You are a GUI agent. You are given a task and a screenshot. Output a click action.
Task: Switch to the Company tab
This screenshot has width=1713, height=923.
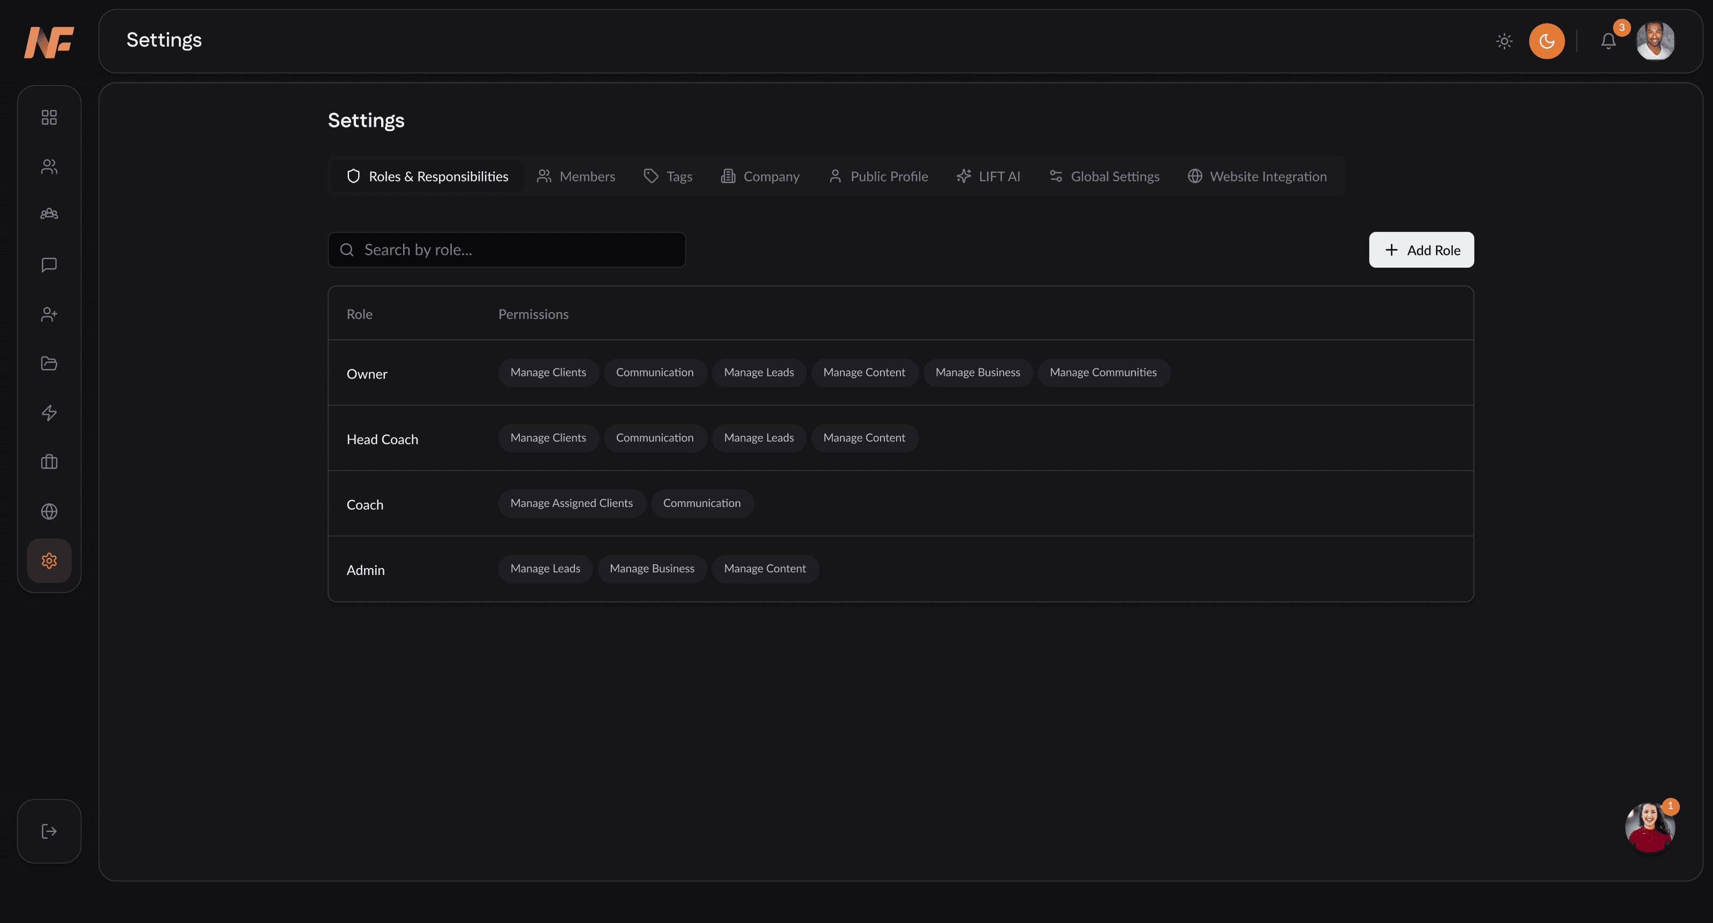[x=760, y=176]
